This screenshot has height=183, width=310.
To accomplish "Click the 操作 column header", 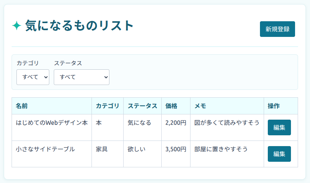I will (x=281, y=106).
